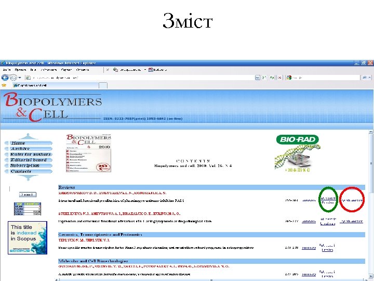Click the BIO-RAD advertisement banner
This screenshot has width=374, height=281.
pyautogui.click(x=298, y=153)
